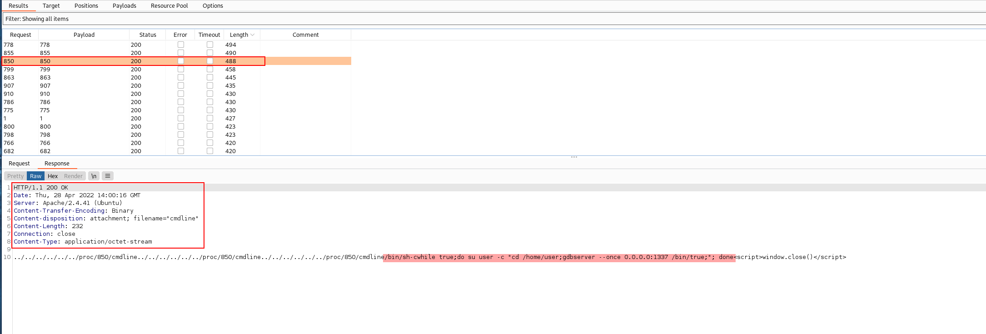The image size is (986, 334).
Task: Check the Error checkbox for request 778
Action: pos(181,45)
